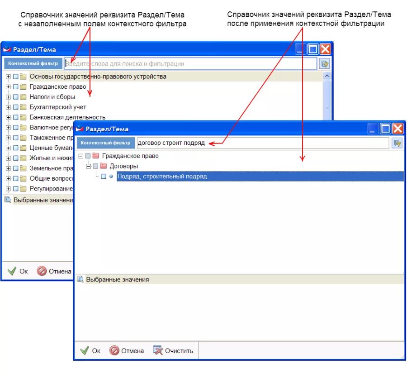Click Отмена button in front window
The width and height of the screenshot is (407, 373).
click(127, 351)
